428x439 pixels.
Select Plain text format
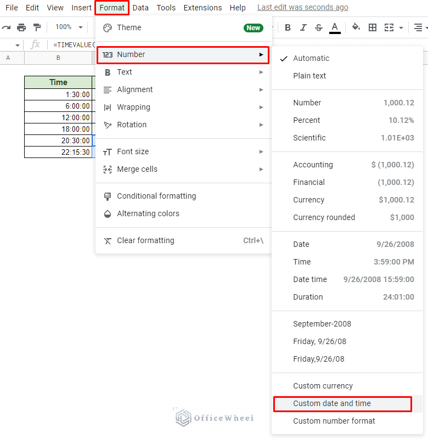tap(347, 76)
